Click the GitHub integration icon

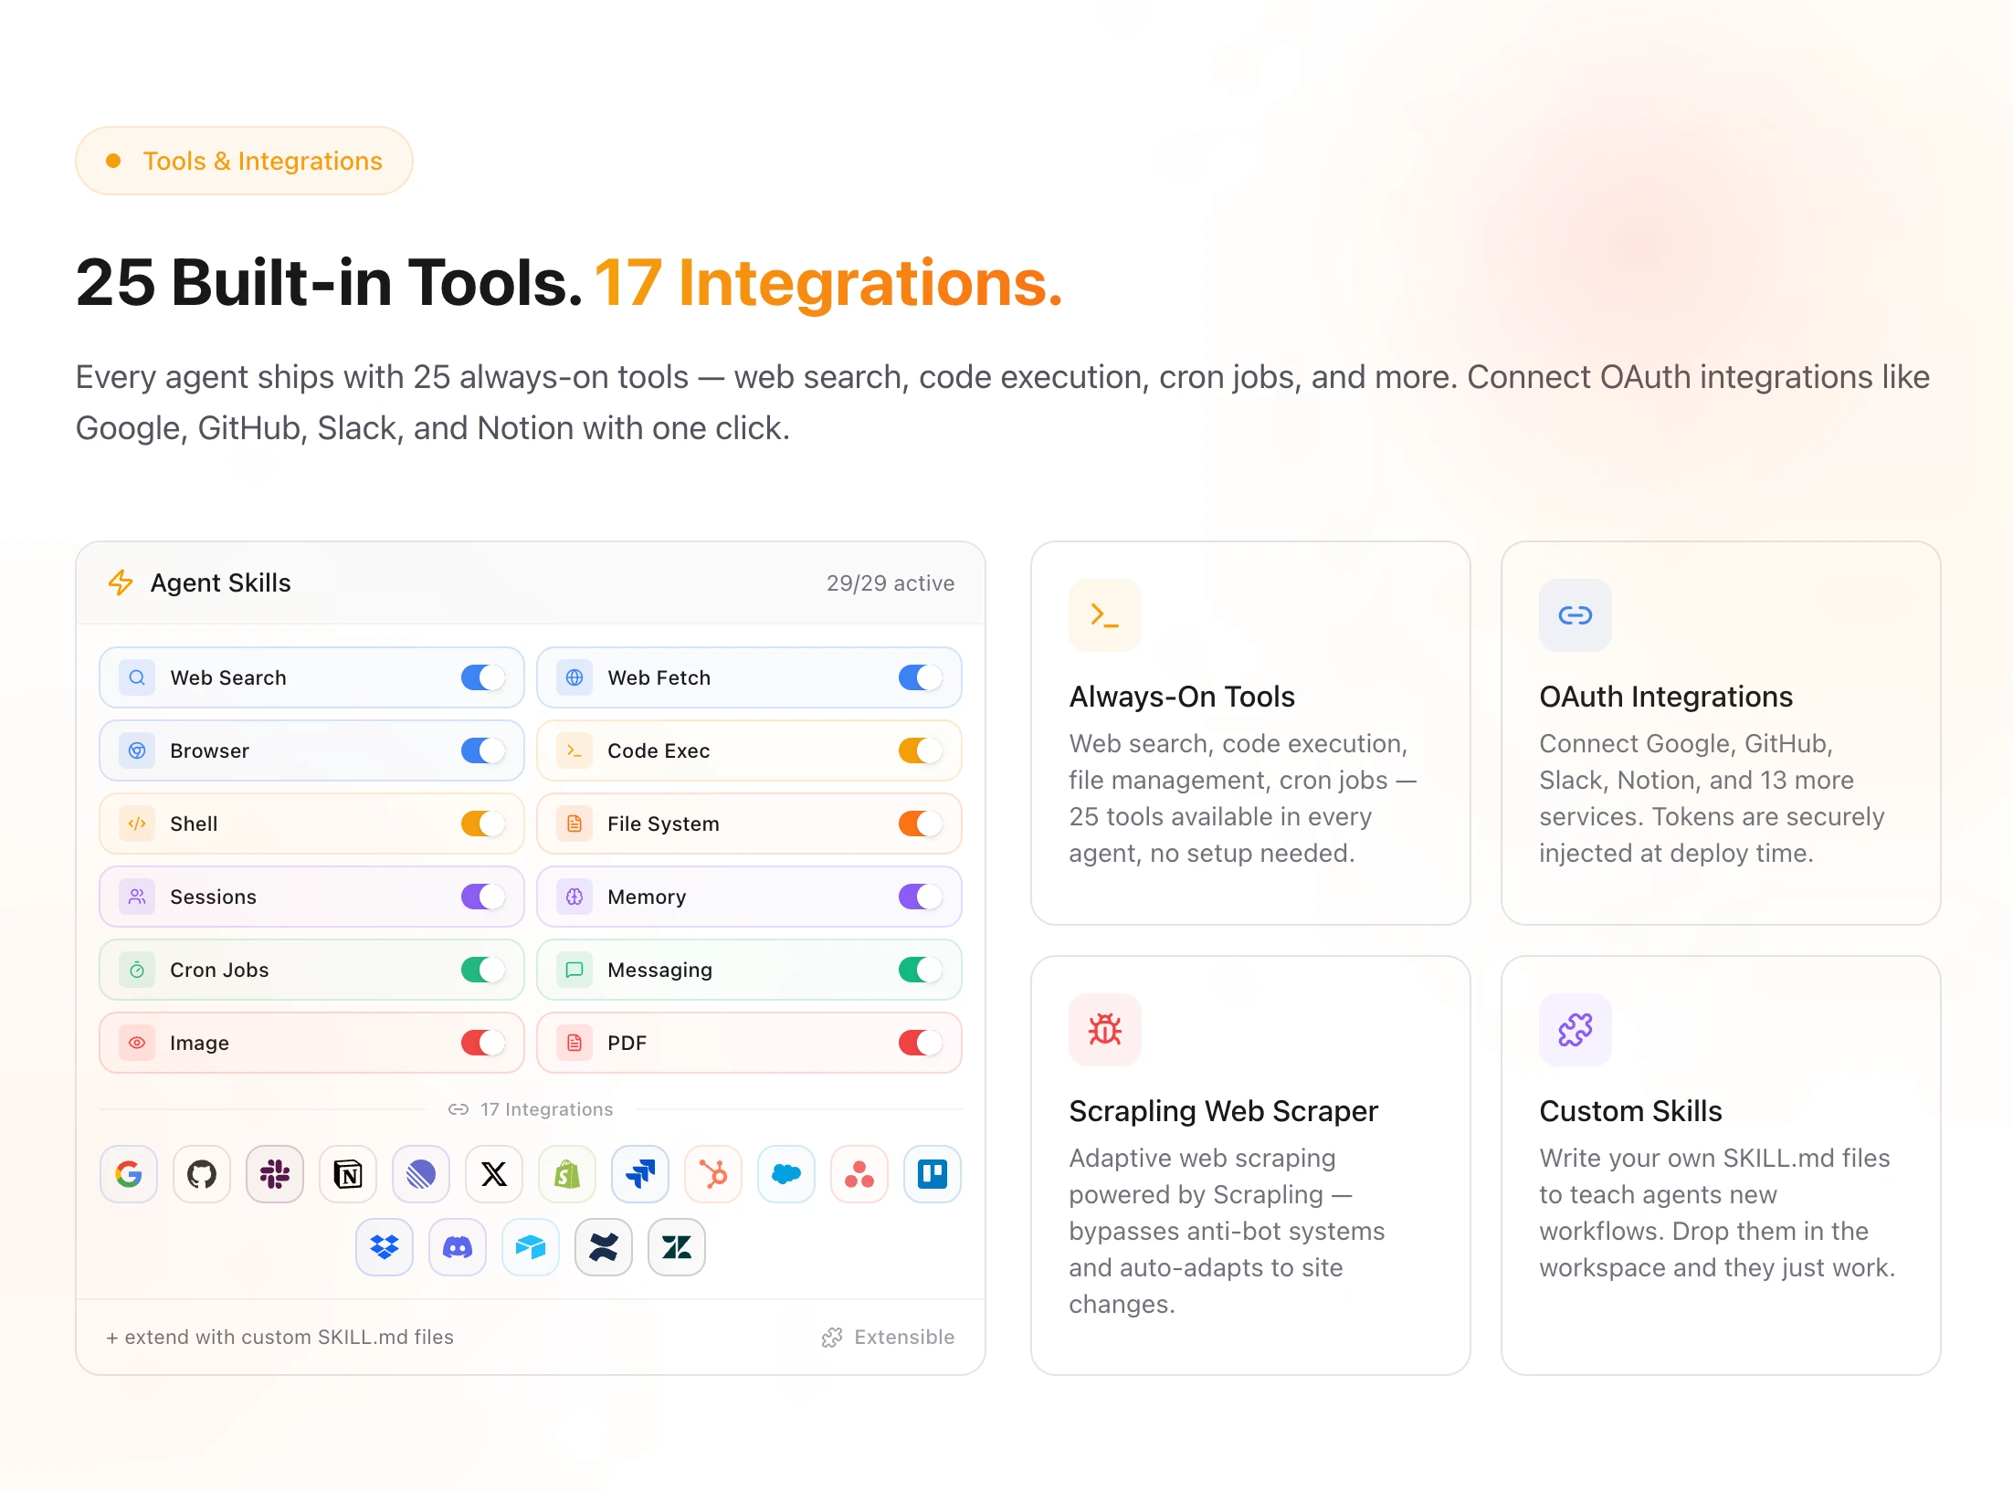(x=202, y=1174)
